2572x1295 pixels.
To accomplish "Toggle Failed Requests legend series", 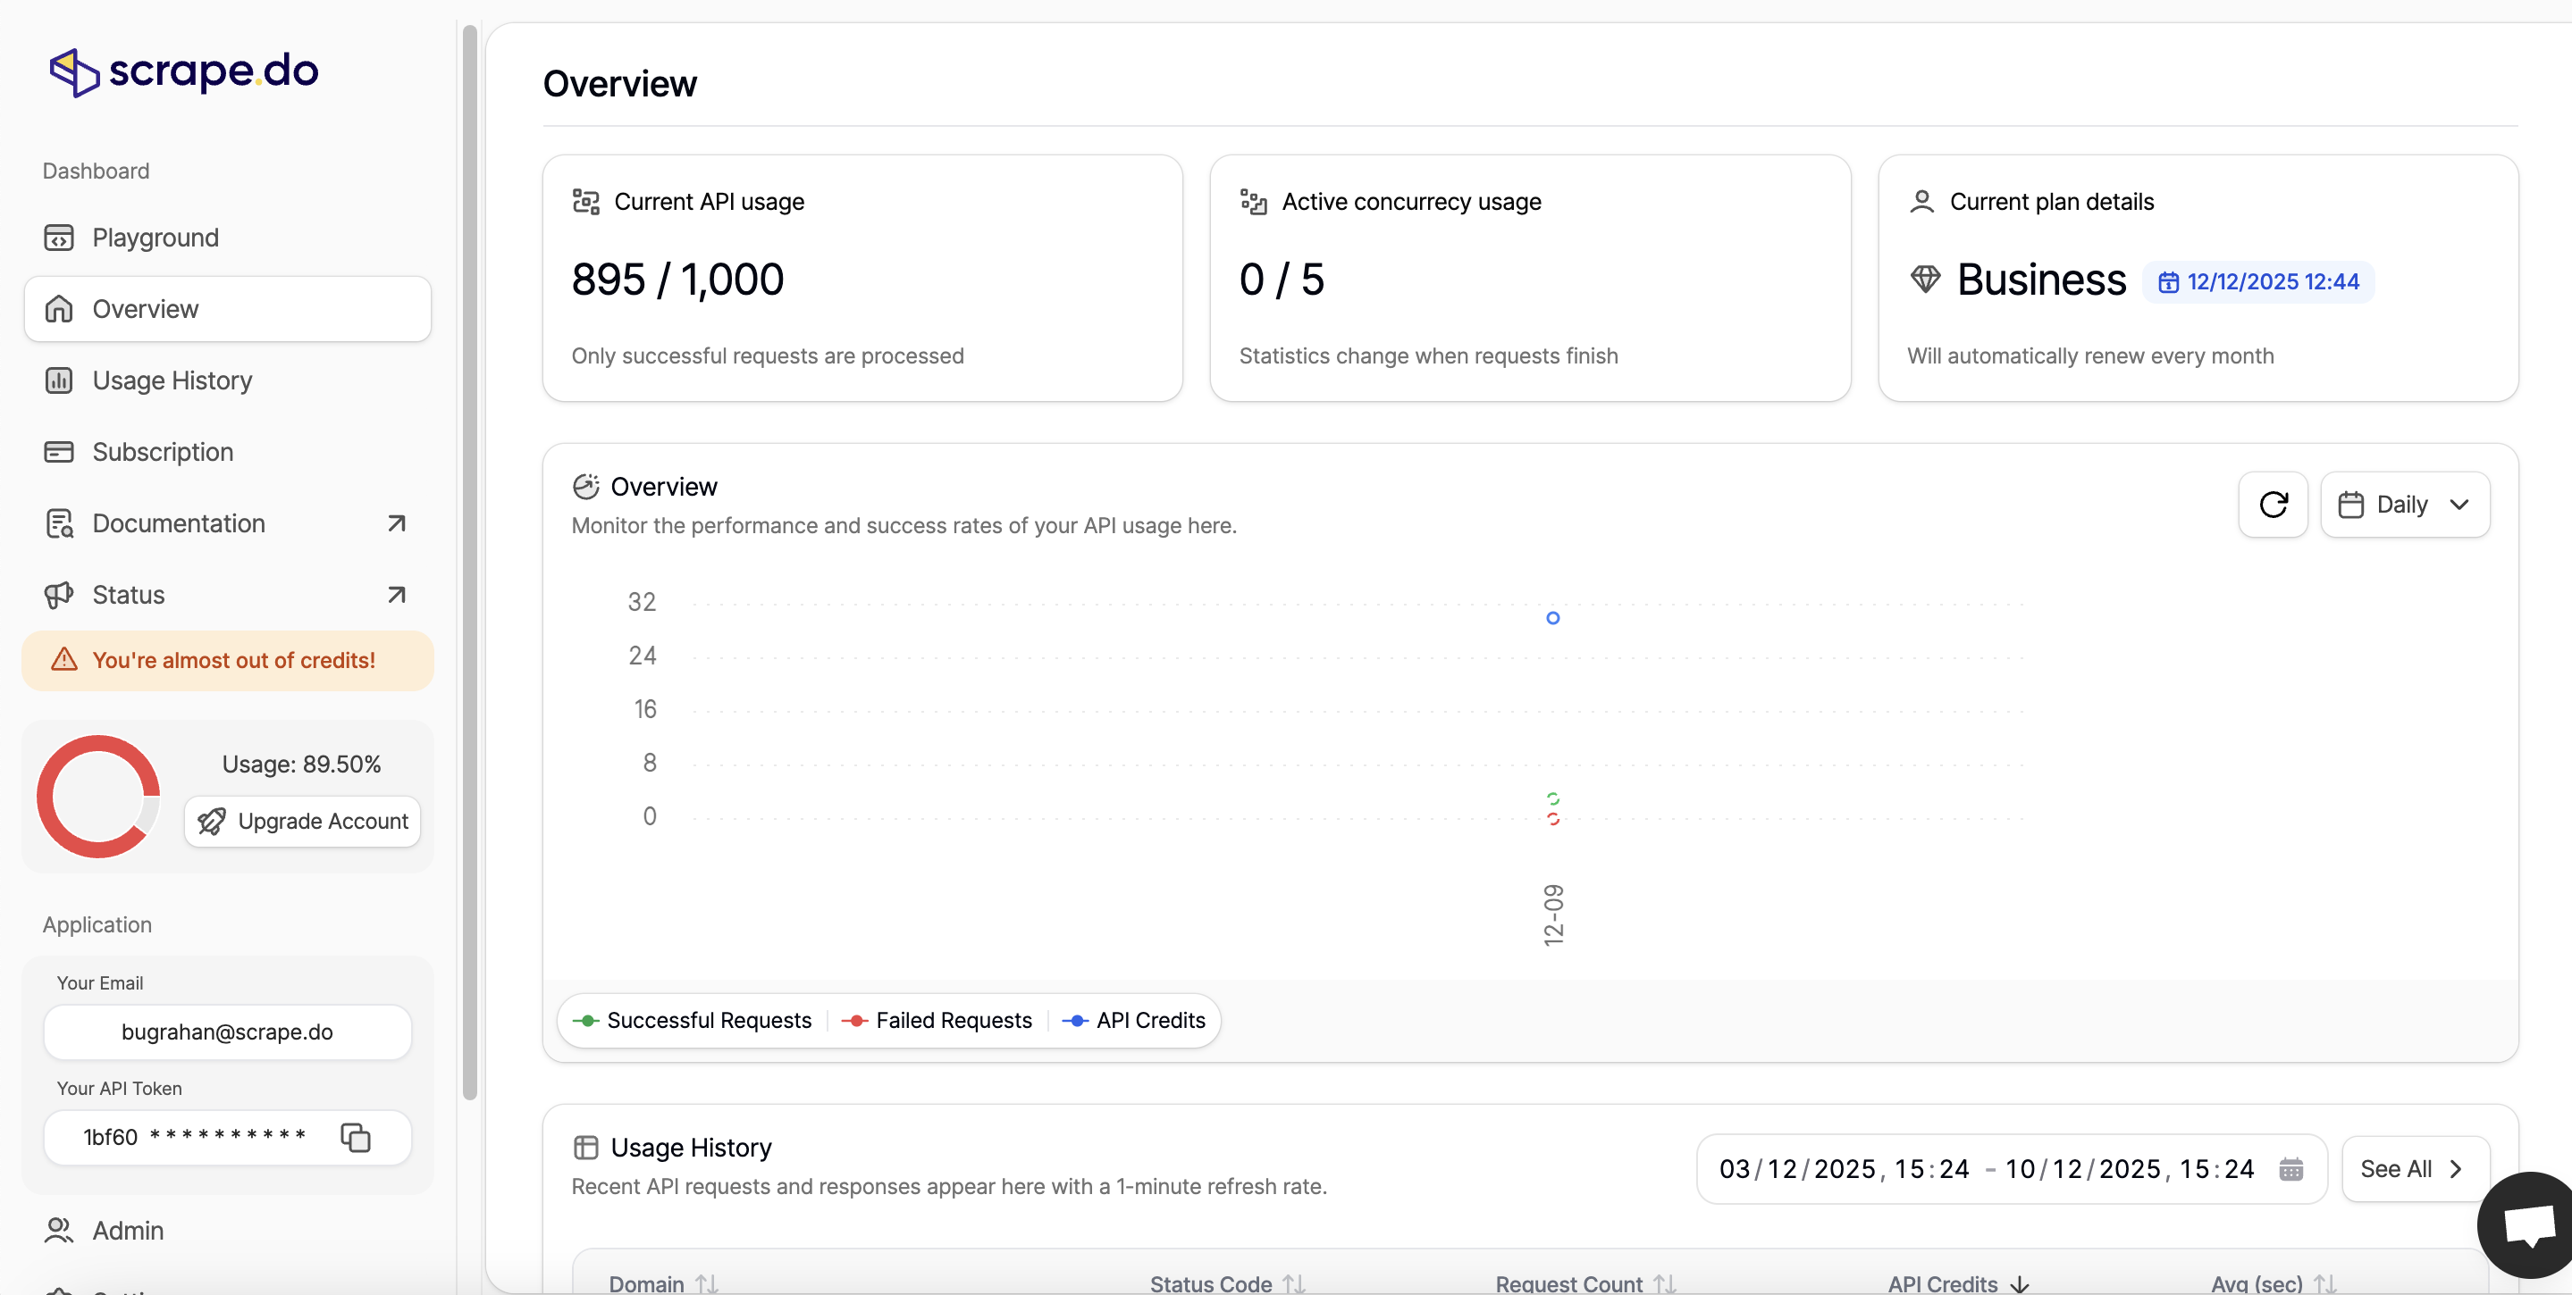I will click(937, 1020).
